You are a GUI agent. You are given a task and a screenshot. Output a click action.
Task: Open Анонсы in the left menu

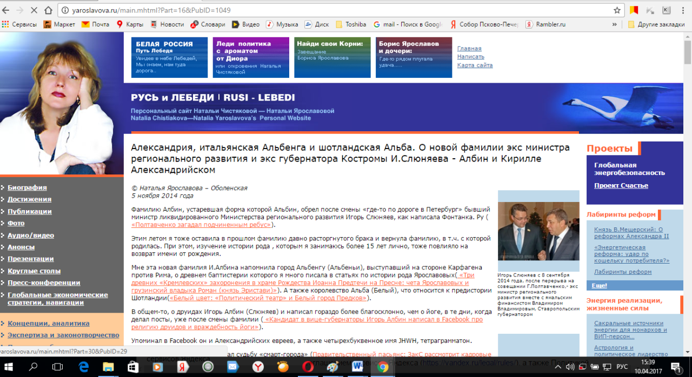click(x=21, y=247)
